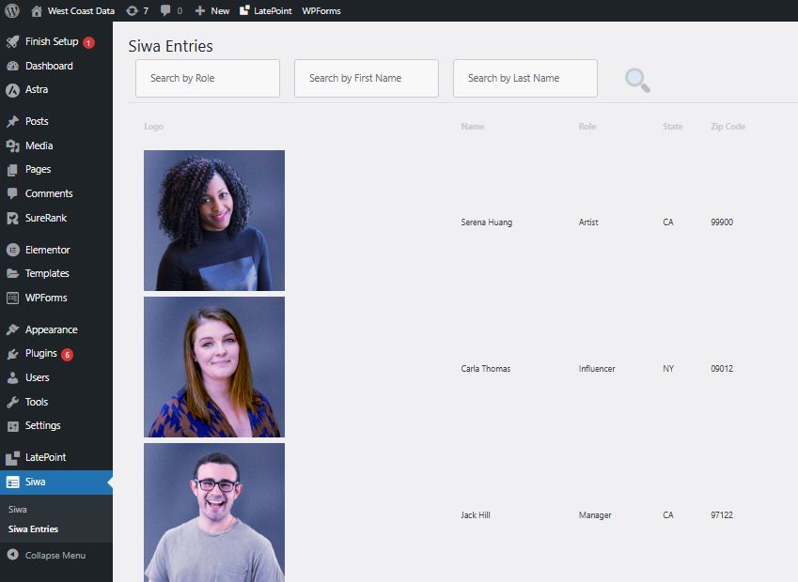This screenshot has width=798, height=582.
Task: Click the SureRank icon
Action: (13, 218)
